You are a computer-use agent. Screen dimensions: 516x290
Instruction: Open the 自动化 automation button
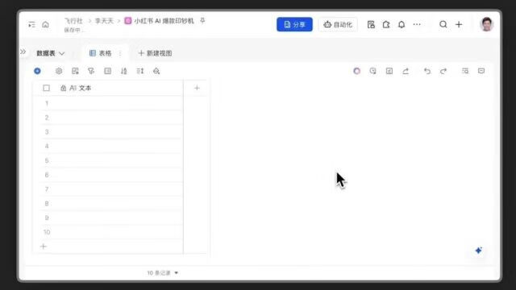point(338,24)
